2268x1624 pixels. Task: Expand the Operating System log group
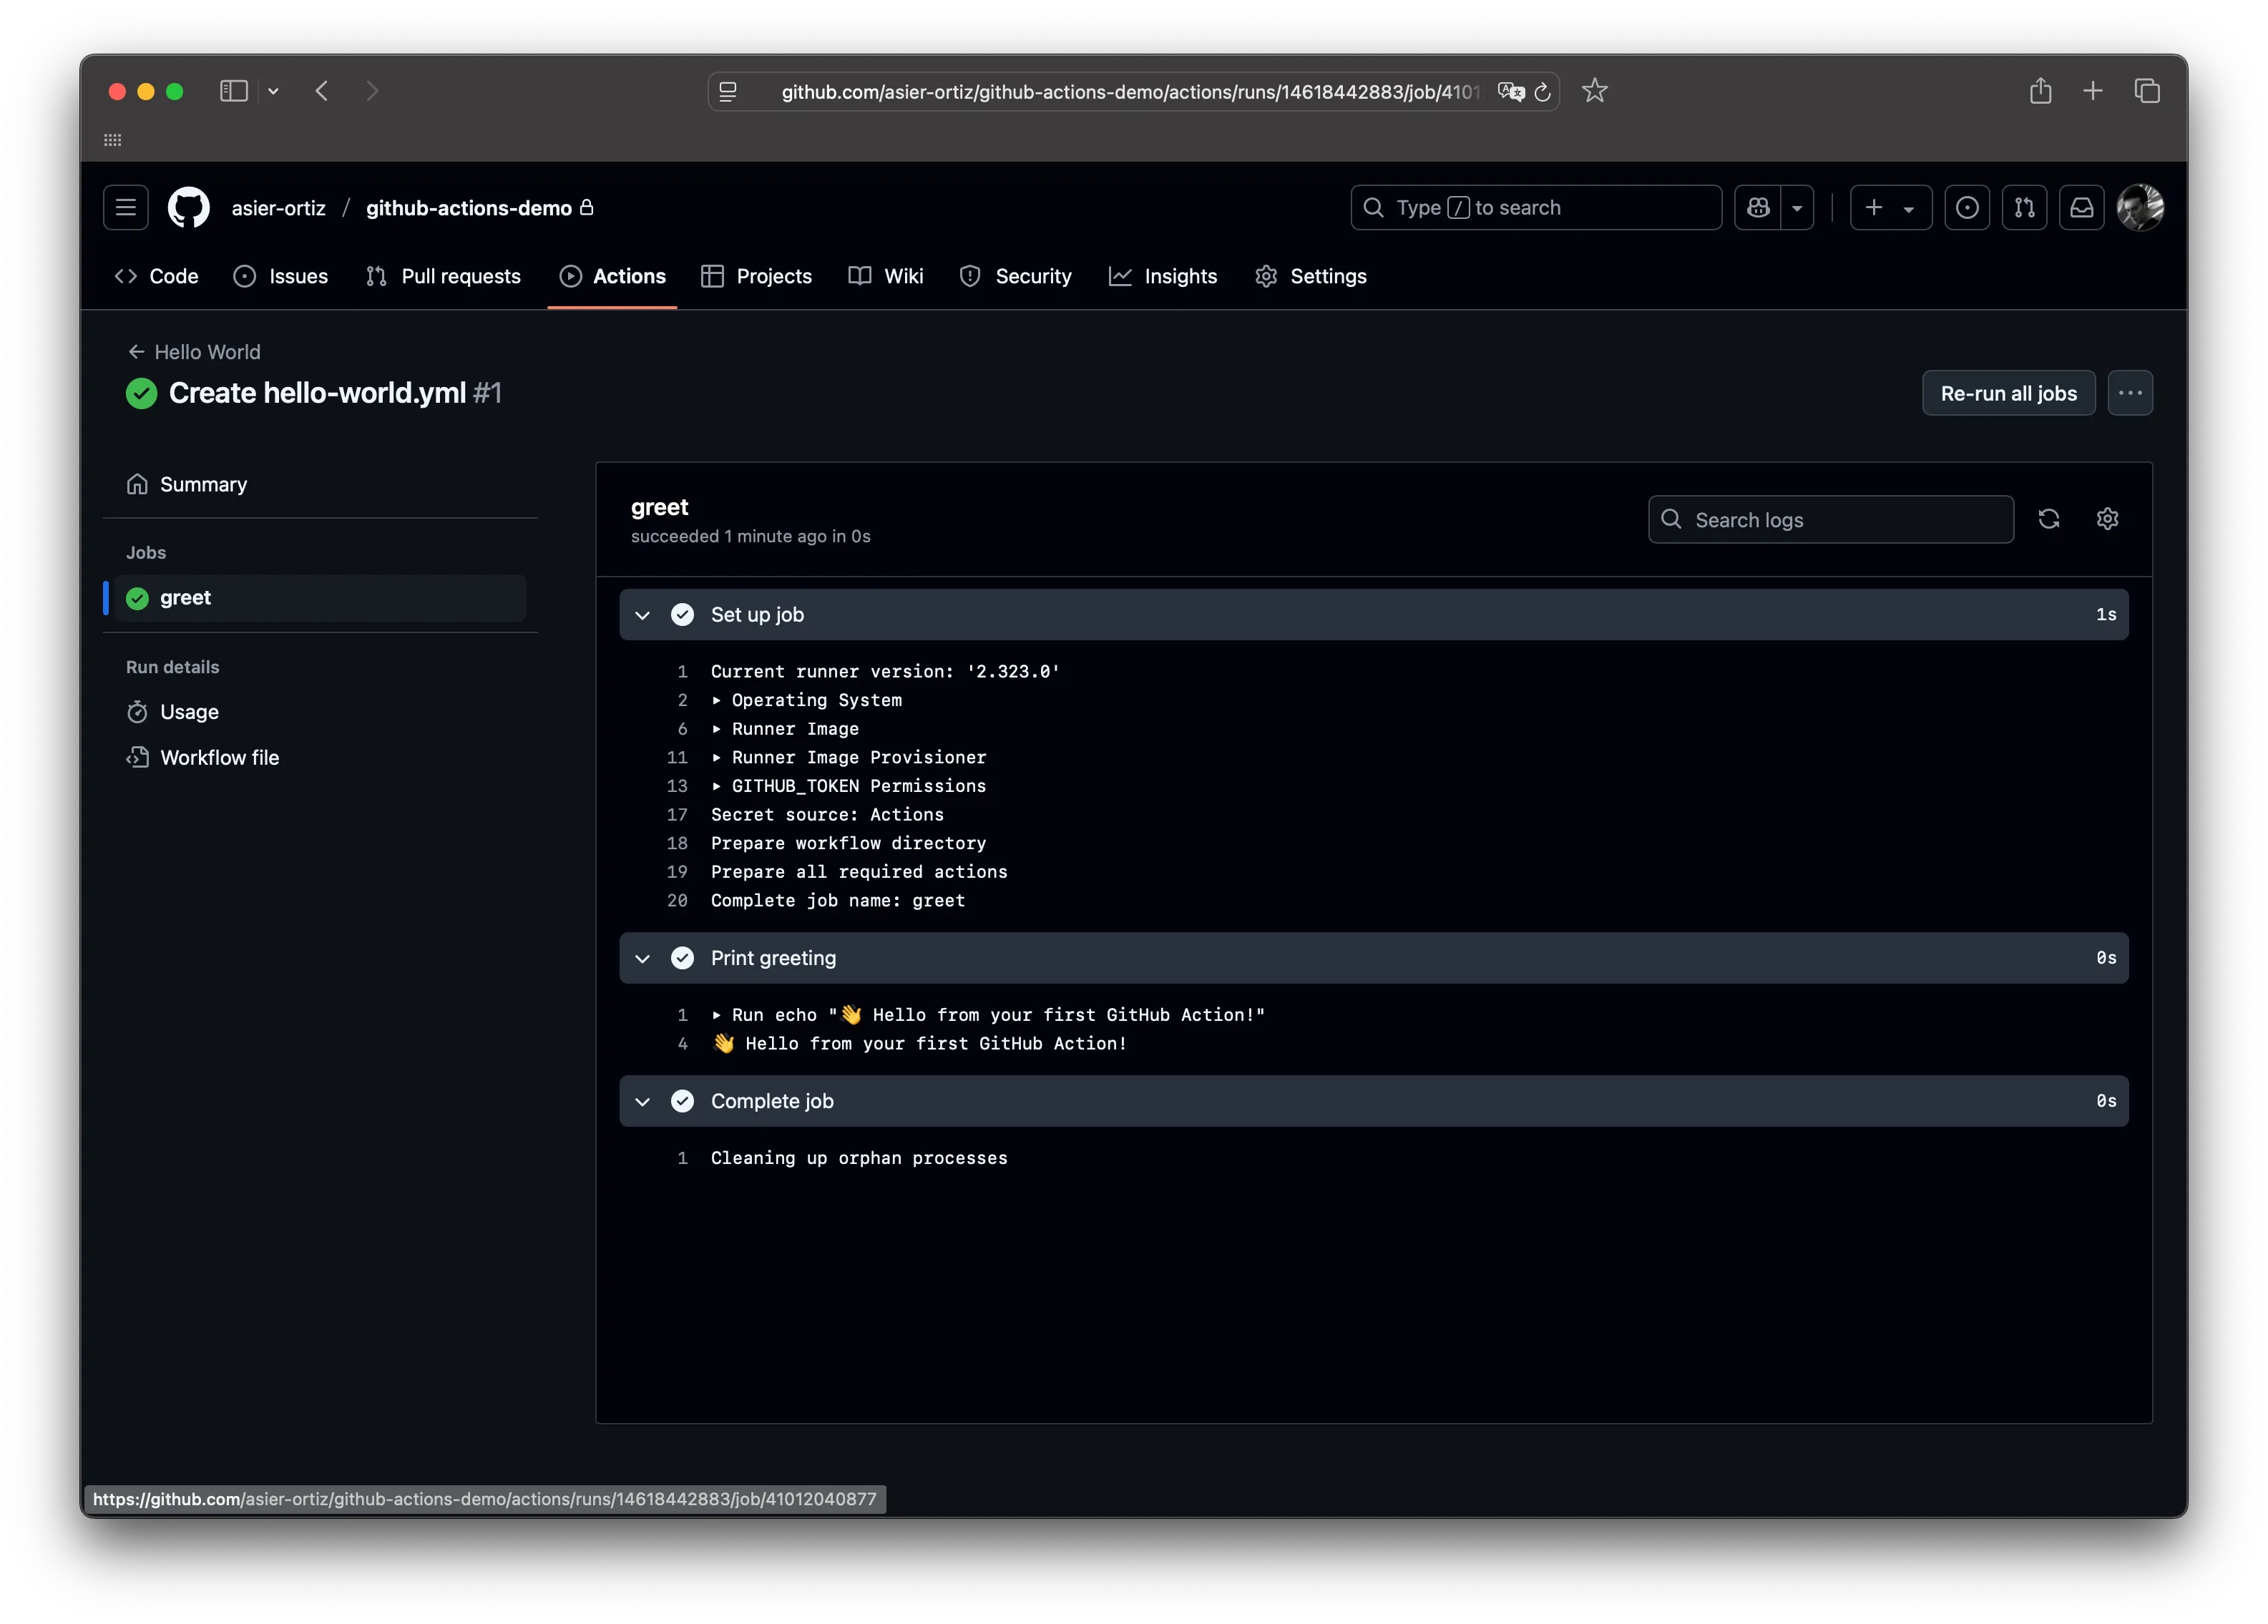807,700
